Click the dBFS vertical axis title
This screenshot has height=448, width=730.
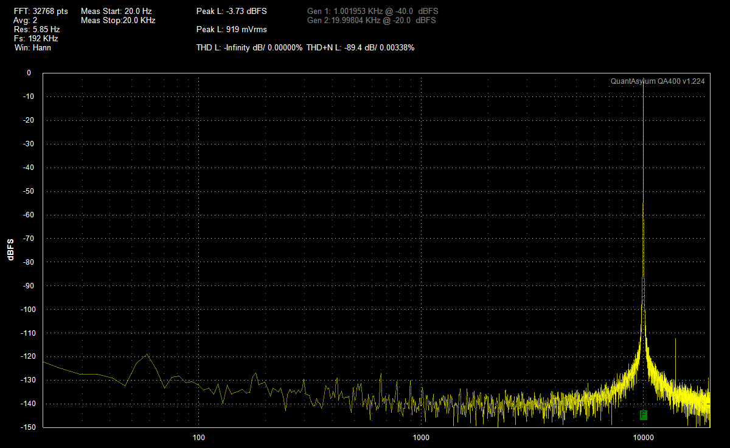coord(10,249)
